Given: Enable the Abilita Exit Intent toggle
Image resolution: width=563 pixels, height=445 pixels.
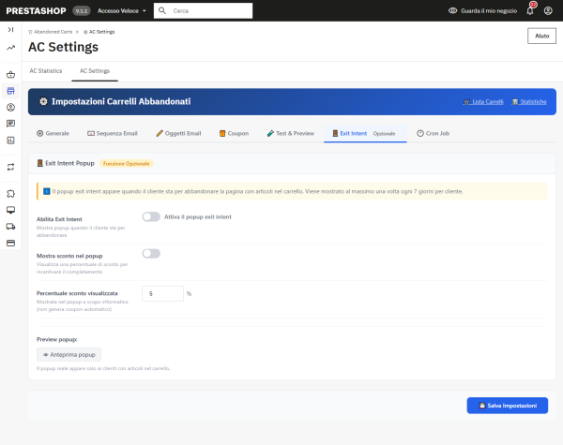Looking at the screenshot, I should (151, 216).
